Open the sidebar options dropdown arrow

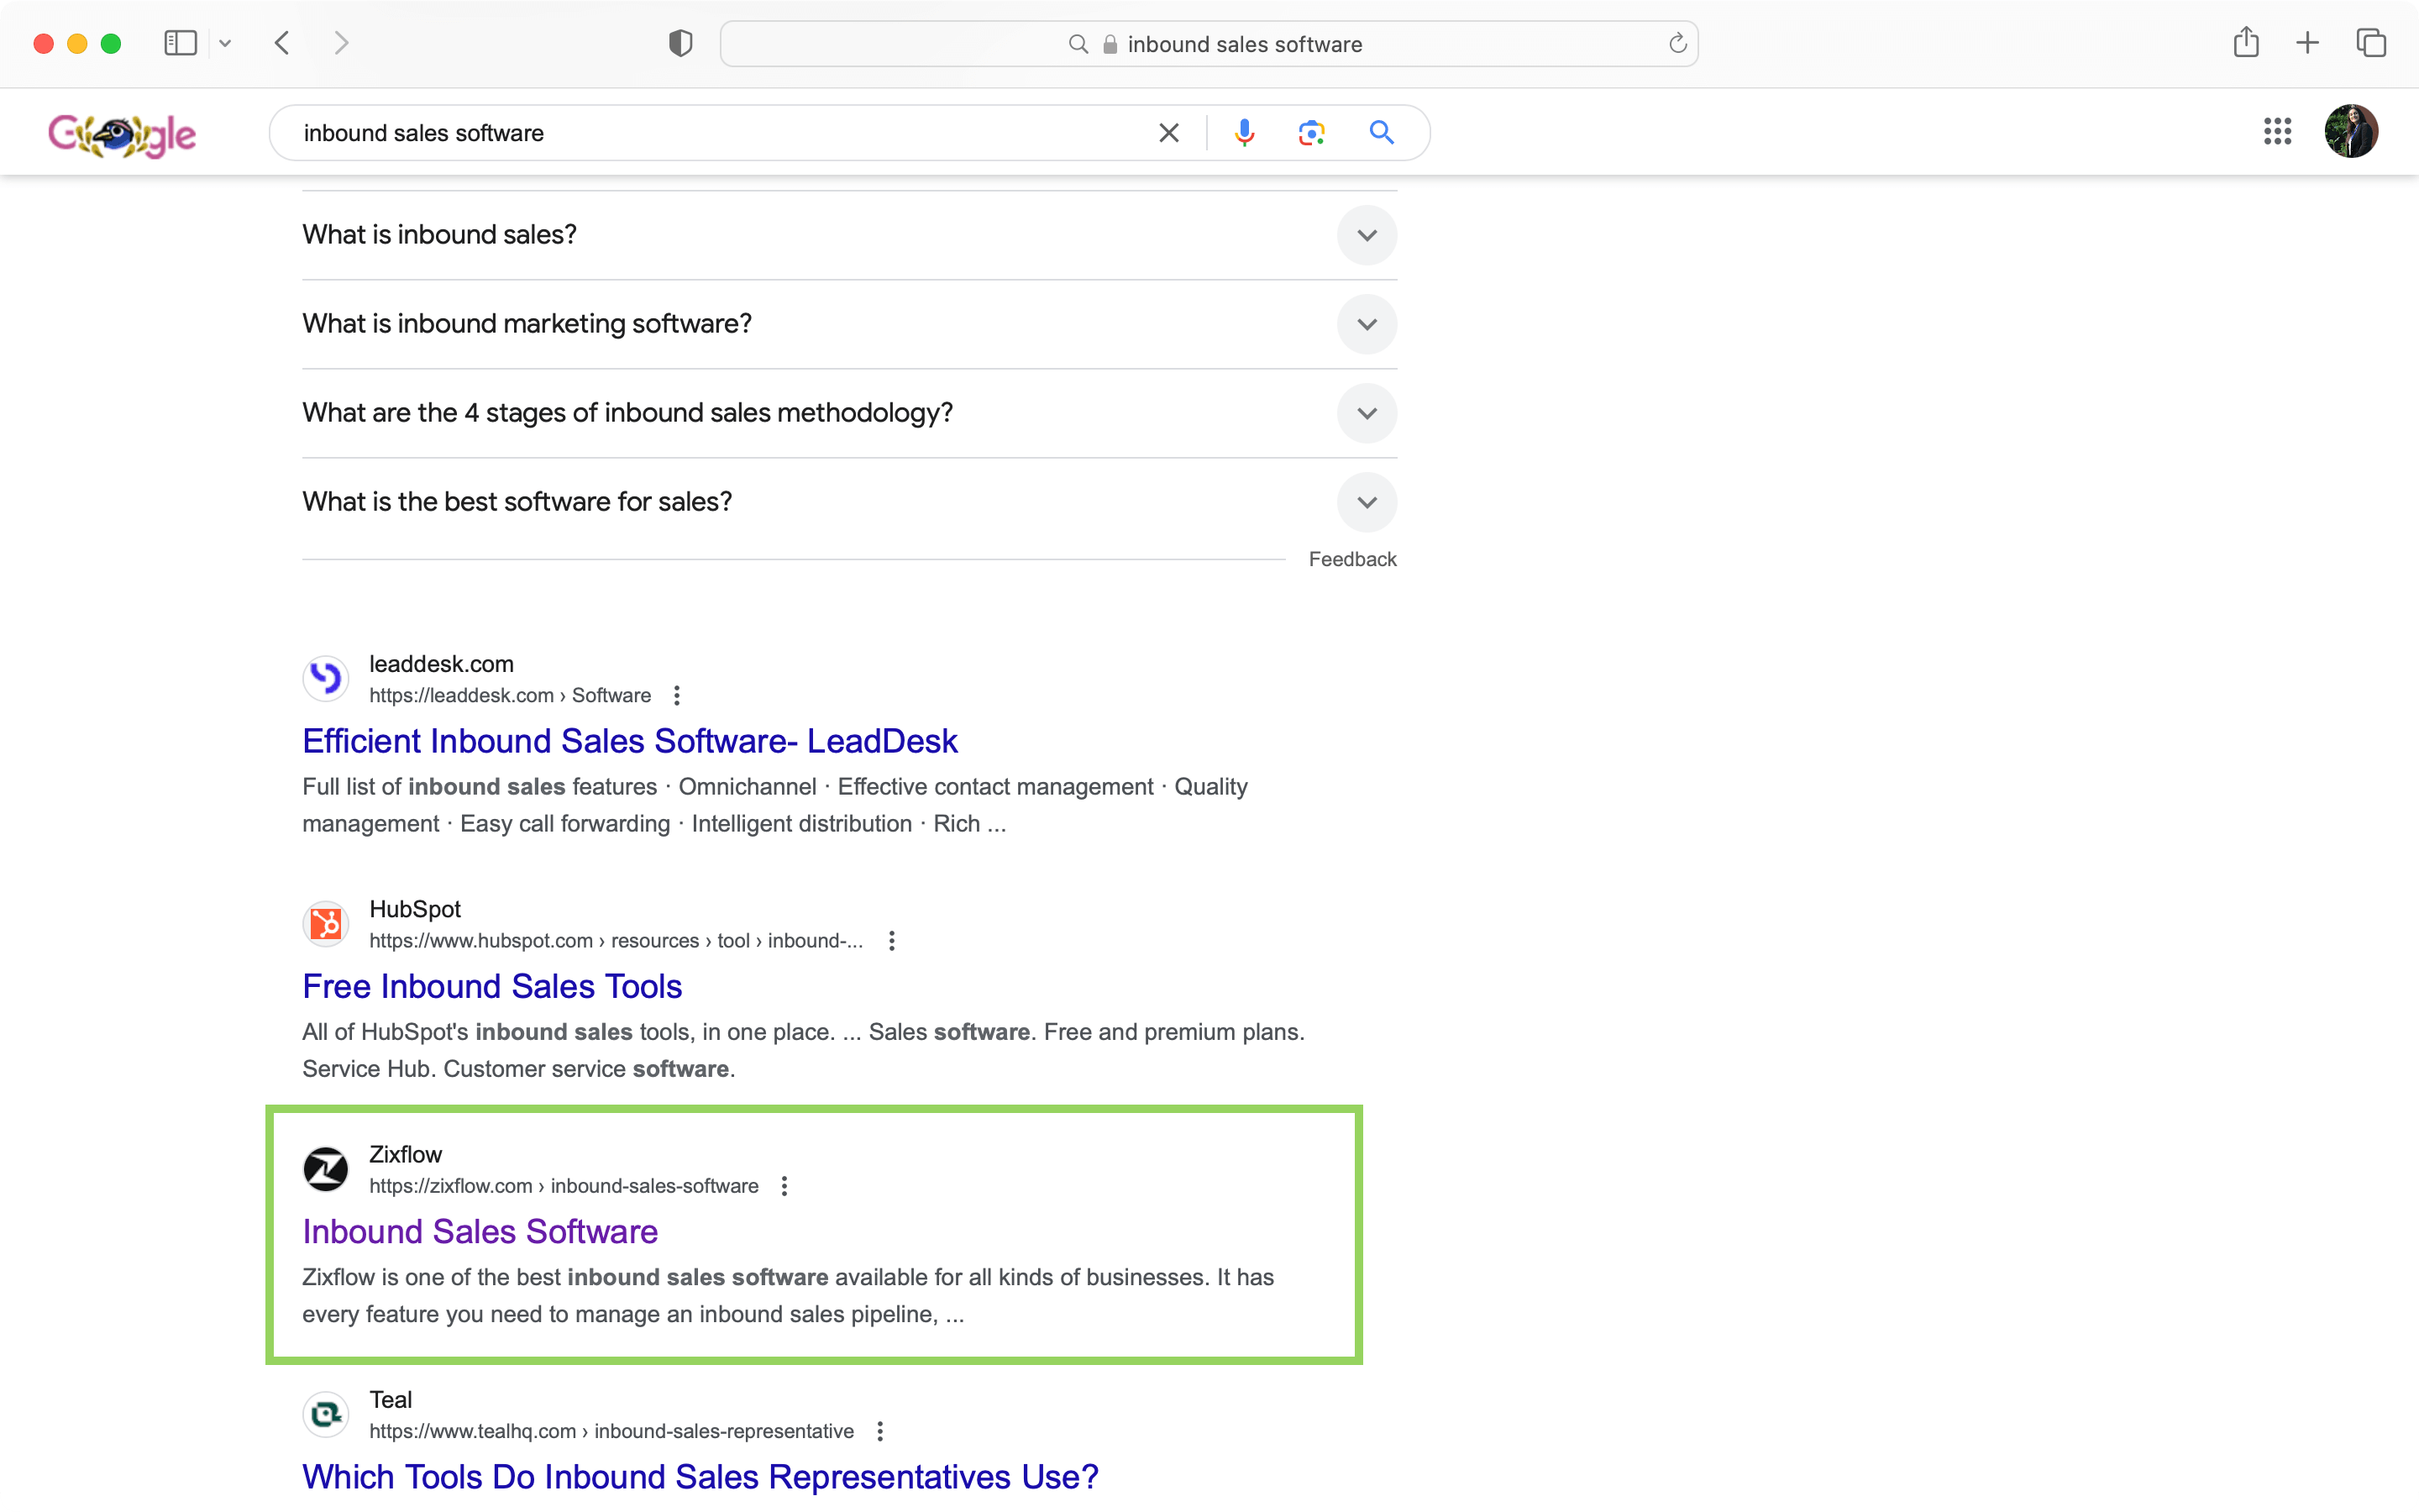(x=225, y=43)
